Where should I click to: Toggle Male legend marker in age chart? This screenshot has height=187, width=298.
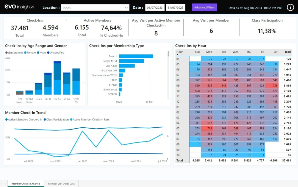pos(38,53)
